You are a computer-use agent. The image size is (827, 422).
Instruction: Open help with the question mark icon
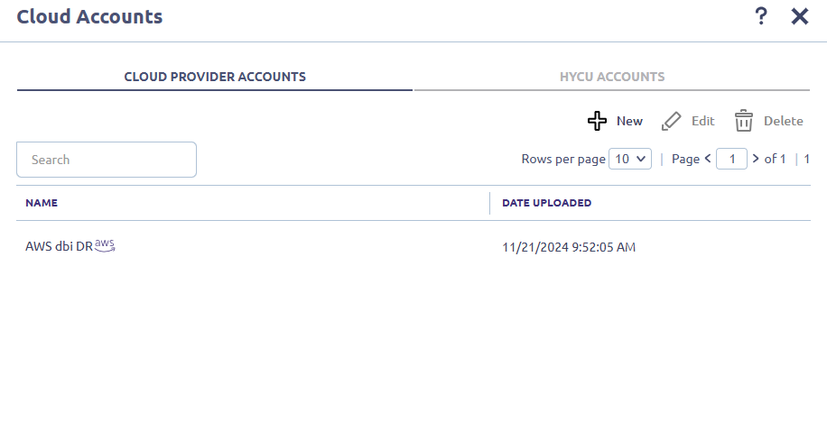760,16
